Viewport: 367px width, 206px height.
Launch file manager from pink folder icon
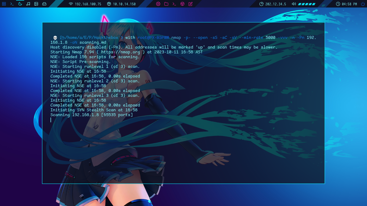(166, 4)
